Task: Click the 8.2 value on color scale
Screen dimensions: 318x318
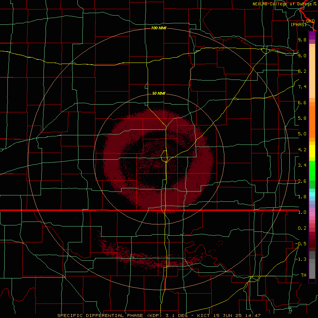Action: (x=302, y=71)
